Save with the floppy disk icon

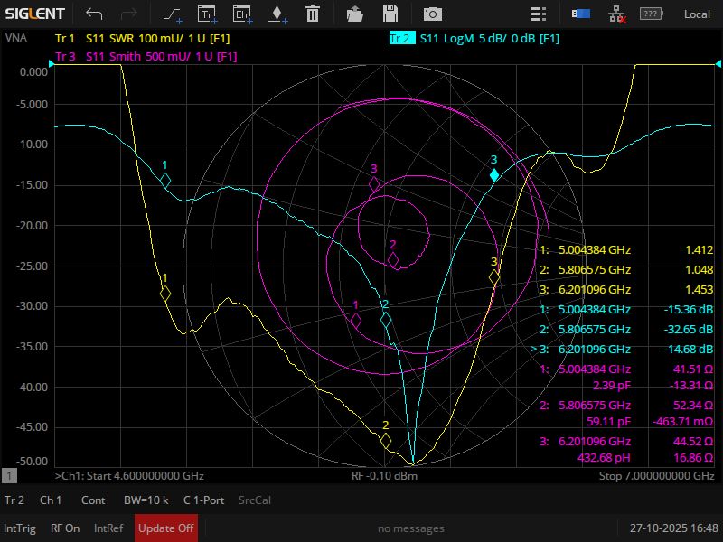(390, 14)
